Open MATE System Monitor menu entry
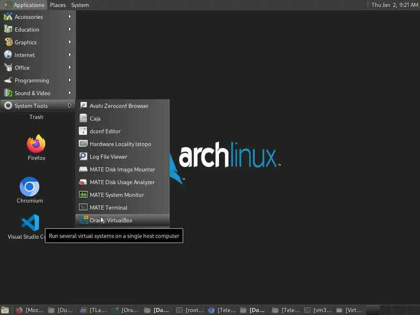Screen dimensions: 420x315 pyautogui.click(x=122, y=195)
